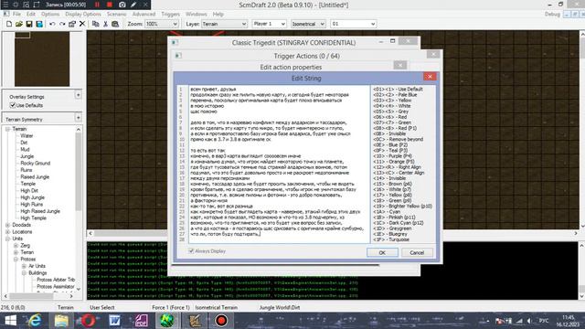The image size is (585, 329).
Task: Open Opera browser from taskbar
Action: (88, 321)
